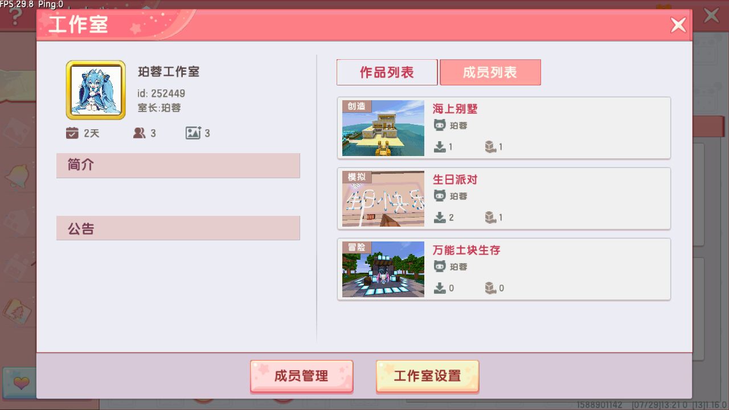Click the members count icon
The width and height of the screenshot is (729, 410).
pos(139,133)
